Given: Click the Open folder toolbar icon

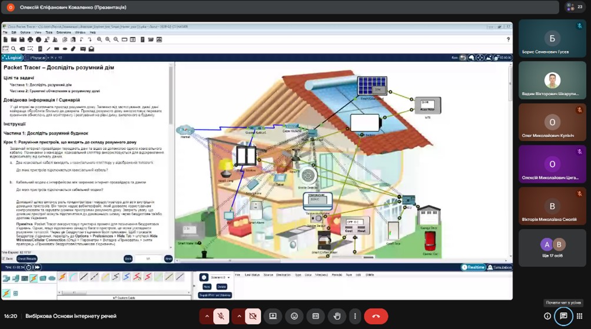Looking at the screenshot, I should (14, 39).
